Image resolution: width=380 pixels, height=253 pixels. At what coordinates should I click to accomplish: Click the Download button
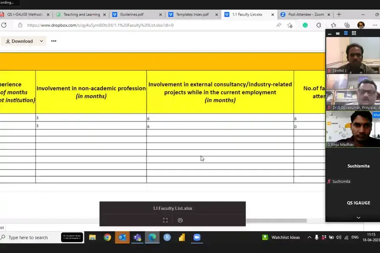pyautogui.click(x=19, y=41)
